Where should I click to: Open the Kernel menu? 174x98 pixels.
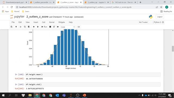pos(52,22)
